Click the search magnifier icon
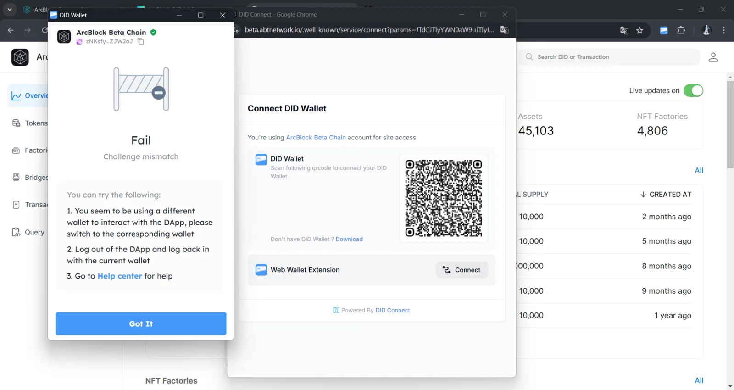The height and width of the screenshot is (390, 734). tap(529, 57)
